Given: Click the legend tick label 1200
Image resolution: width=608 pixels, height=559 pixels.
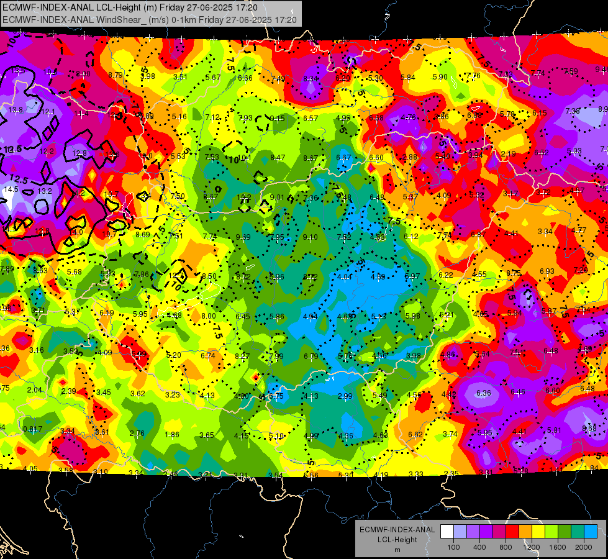Looking at the screenshot, I should click(532, 547).
